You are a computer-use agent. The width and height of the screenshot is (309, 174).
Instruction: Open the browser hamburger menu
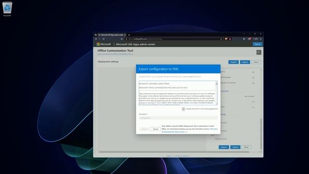tap(261, 39)
